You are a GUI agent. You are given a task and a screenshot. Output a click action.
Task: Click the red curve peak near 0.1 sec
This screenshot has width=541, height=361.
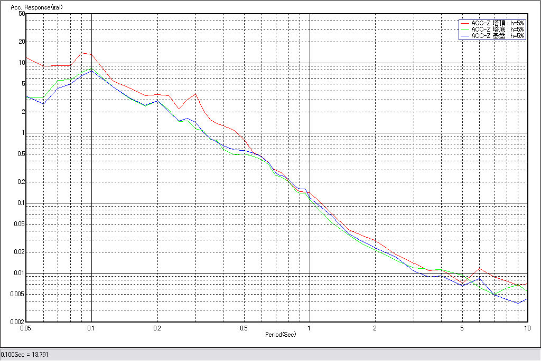tap(82, 53)
